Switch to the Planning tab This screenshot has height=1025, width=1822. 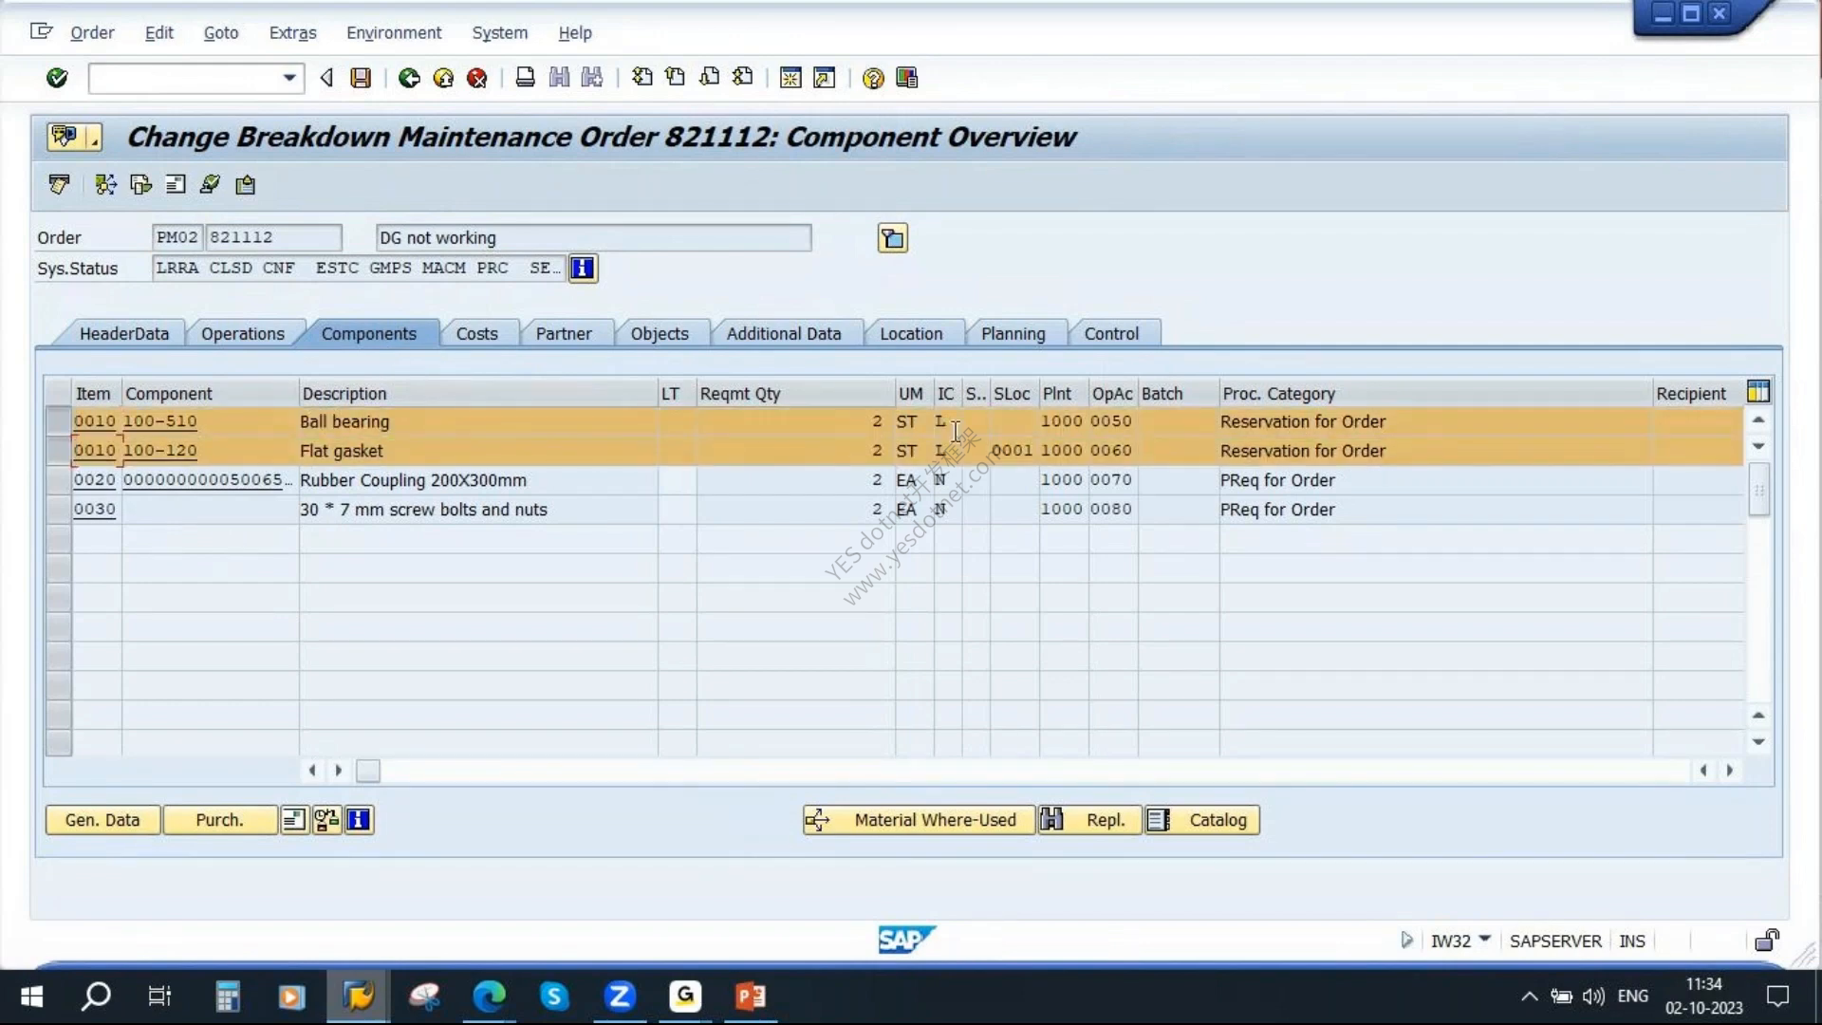pos(1013,334)
